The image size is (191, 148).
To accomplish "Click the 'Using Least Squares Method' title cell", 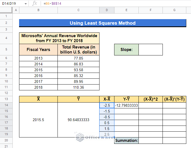I will [103, 23].
